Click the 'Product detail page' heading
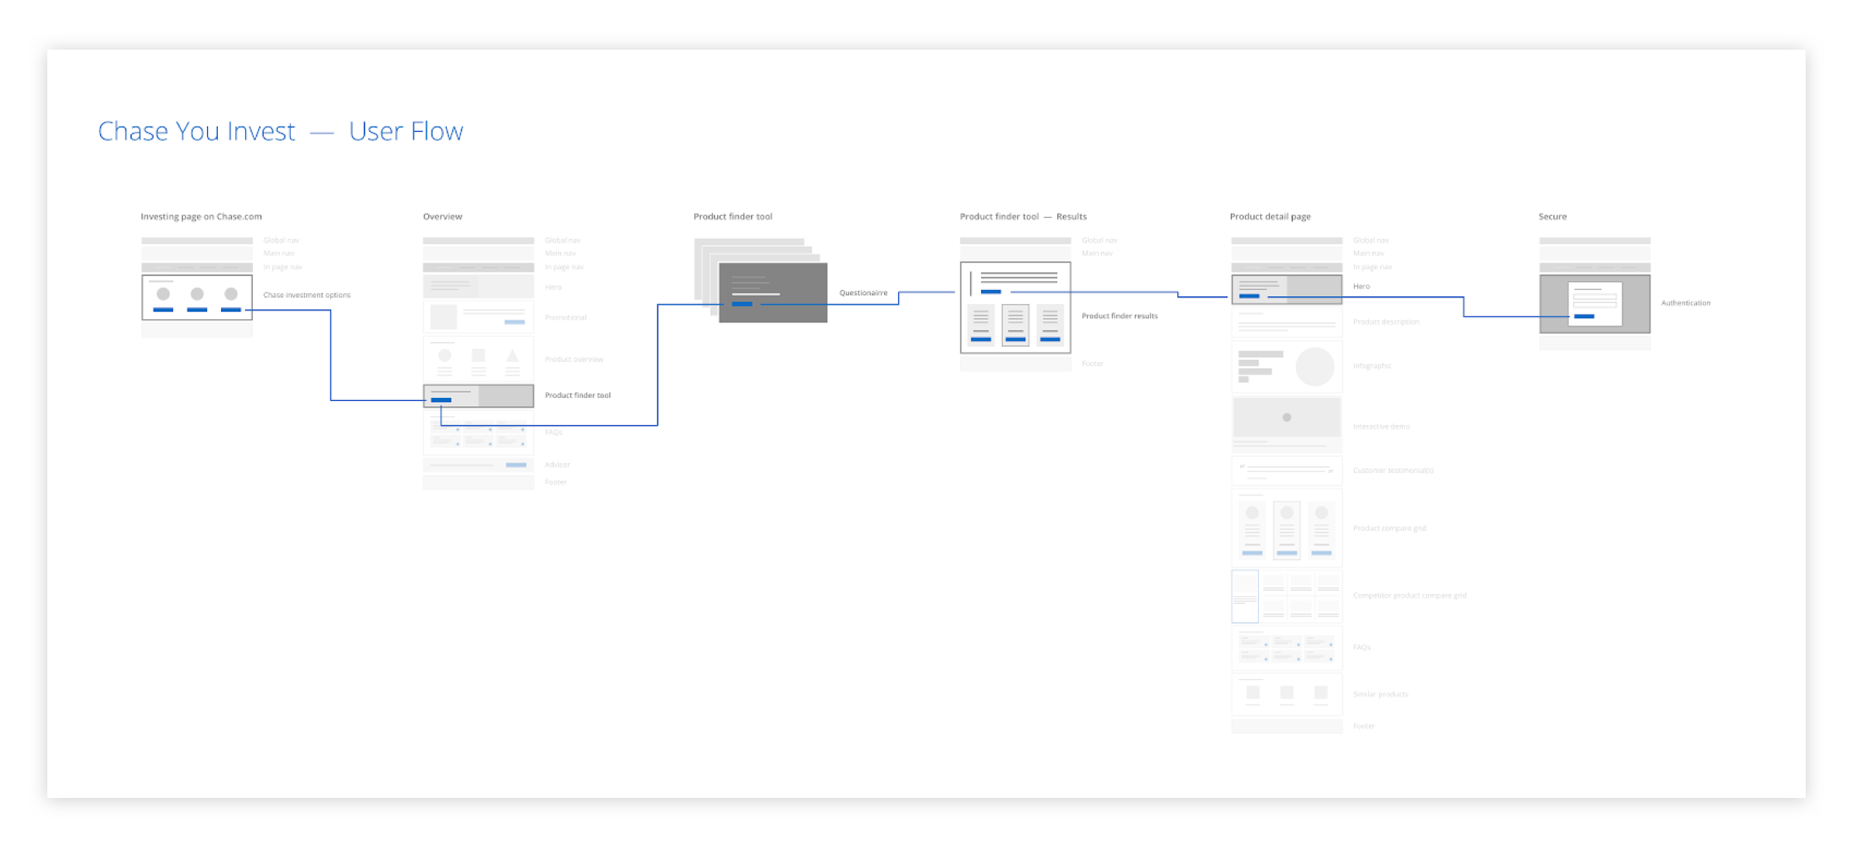 (x=1270, y=216)
